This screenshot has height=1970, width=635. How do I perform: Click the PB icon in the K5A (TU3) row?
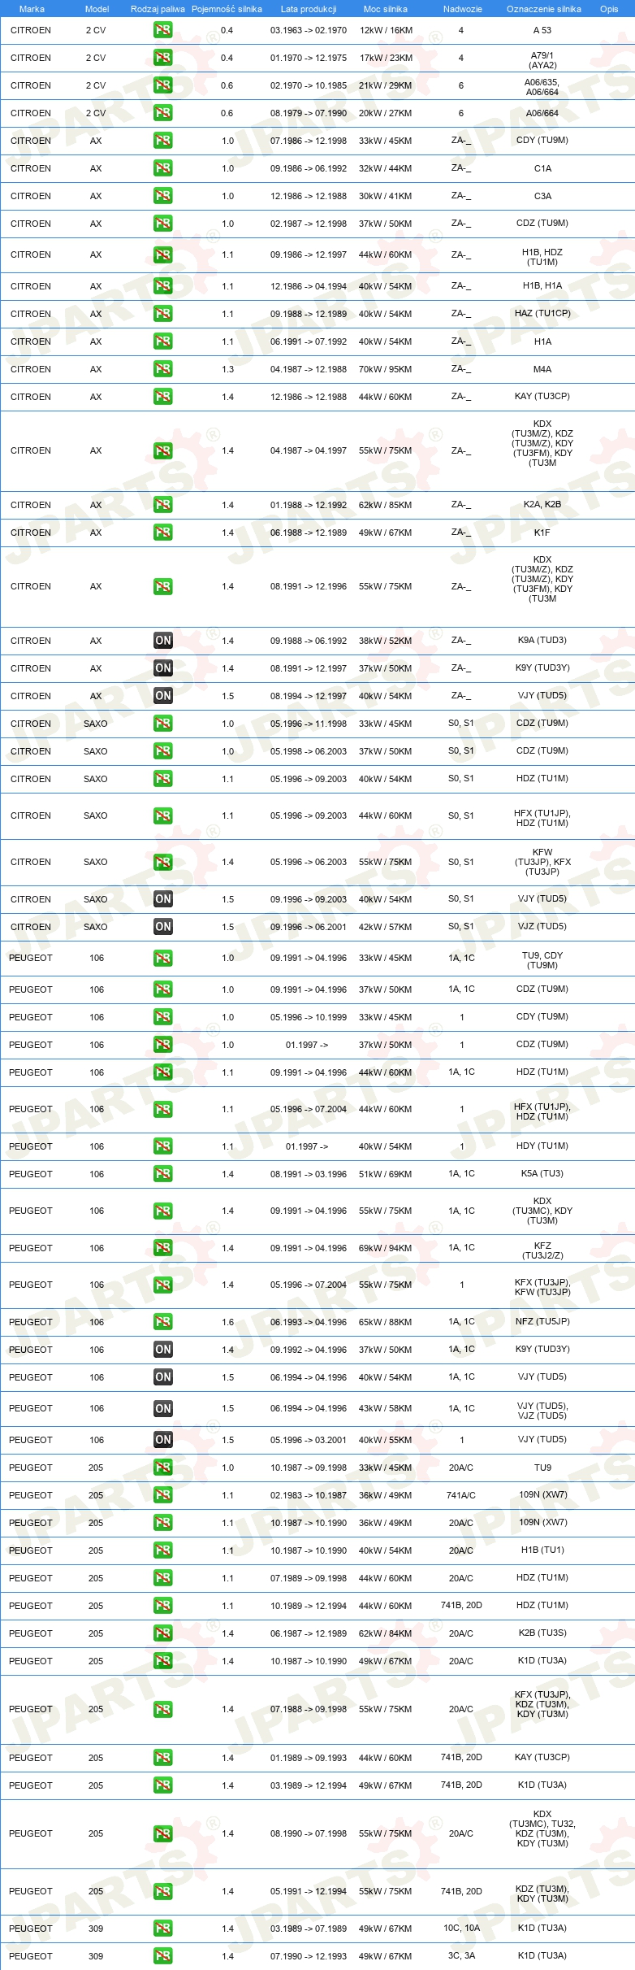coord(163,1174)
